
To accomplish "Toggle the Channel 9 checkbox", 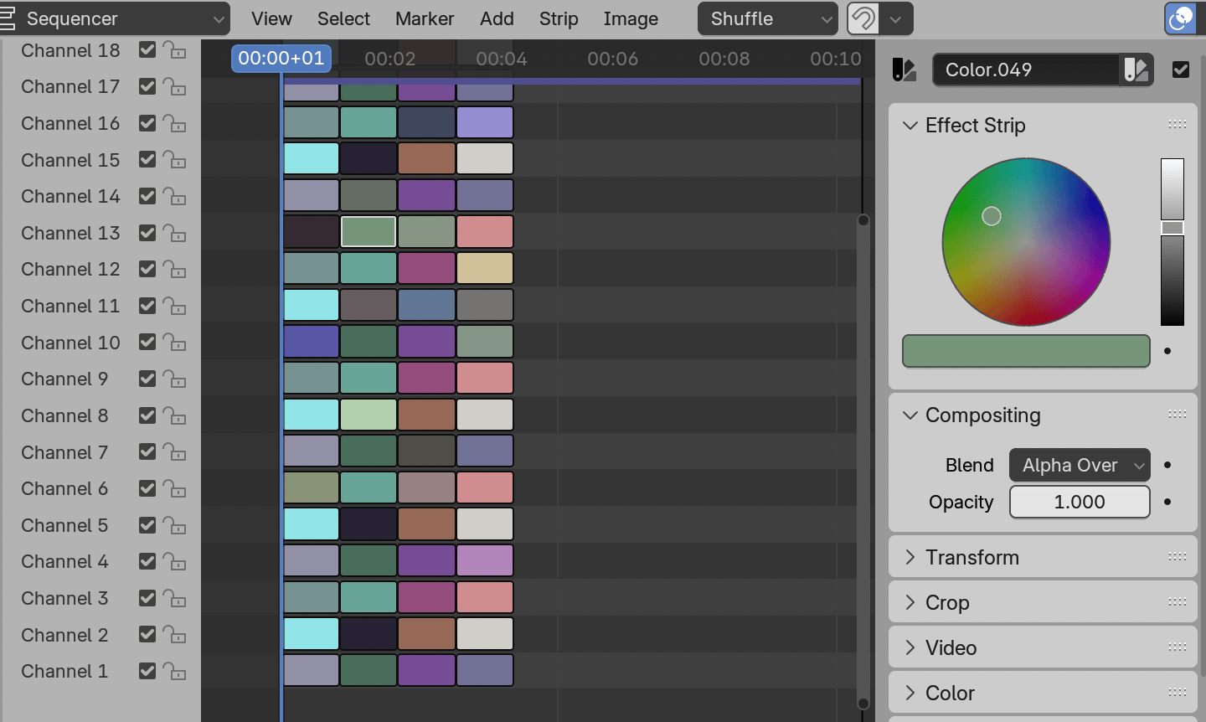I will [147, 379].
